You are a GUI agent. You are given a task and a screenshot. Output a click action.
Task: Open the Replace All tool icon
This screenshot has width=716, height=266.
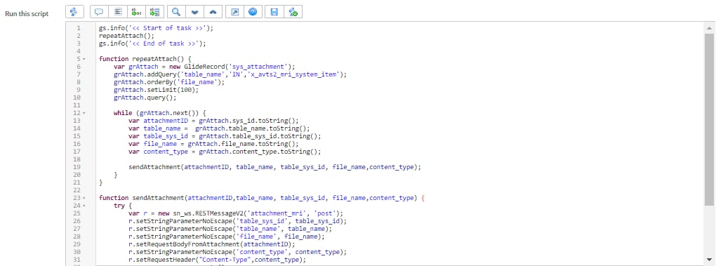point(155,12)
